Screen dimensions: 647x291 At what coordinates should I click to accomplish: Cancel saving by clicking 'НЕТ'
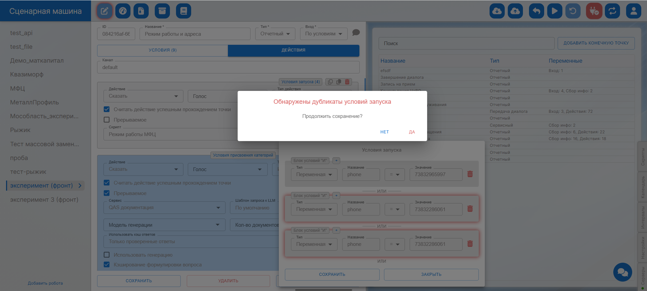point(384,132)
